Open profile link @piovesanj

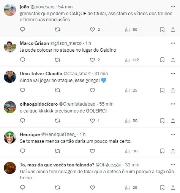coord(43,7)
